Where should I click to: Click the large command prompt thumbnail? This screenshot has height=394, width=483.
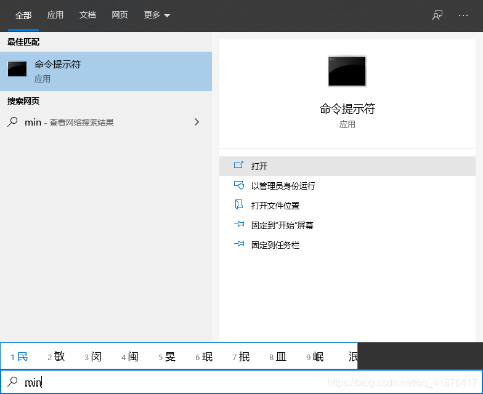[347, 71]
